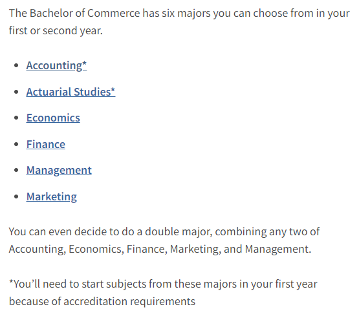Image resolution: width=359 pixels, height=318 pixels.
Task: Click the bullet point beside Marketing
Action: point(16,196)
